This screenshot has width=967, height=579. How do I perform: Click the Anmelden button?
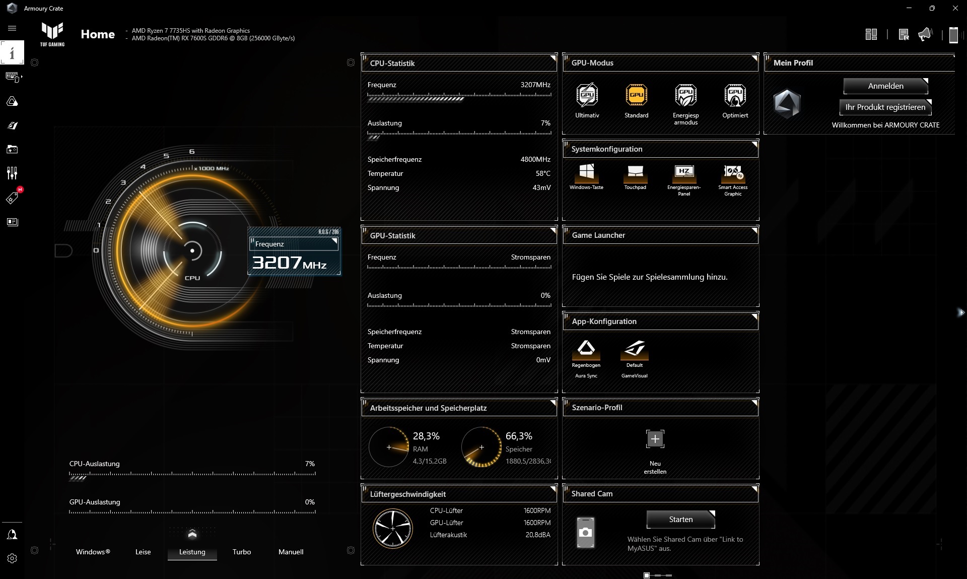[x=885, y=86]
